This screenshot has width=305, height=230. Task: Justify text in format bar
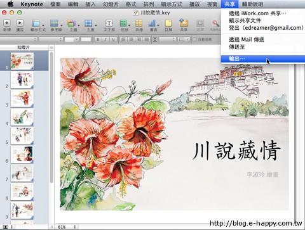click(146, 39)
